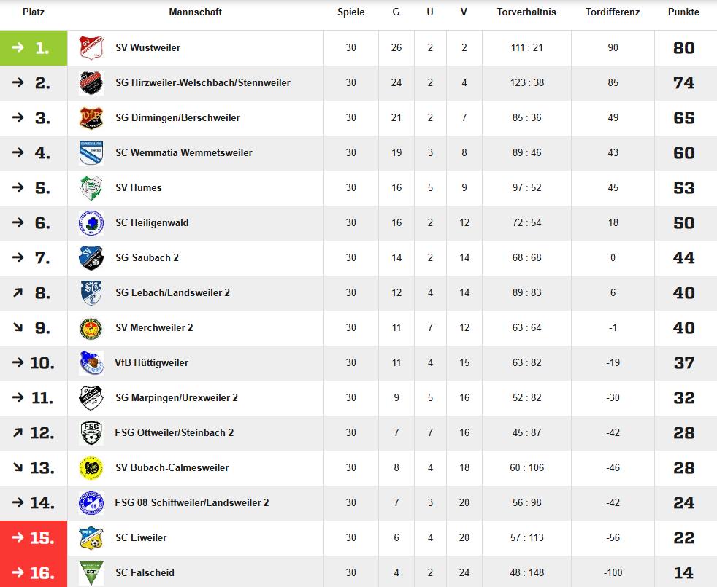717x587 pixels.
Task: Click the green first place rank cell
Action: click(x=34, y=48)
